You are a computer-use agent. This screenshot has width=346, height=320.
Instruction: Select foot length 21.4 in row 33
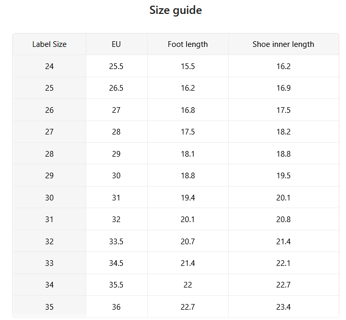pos(187,263)
